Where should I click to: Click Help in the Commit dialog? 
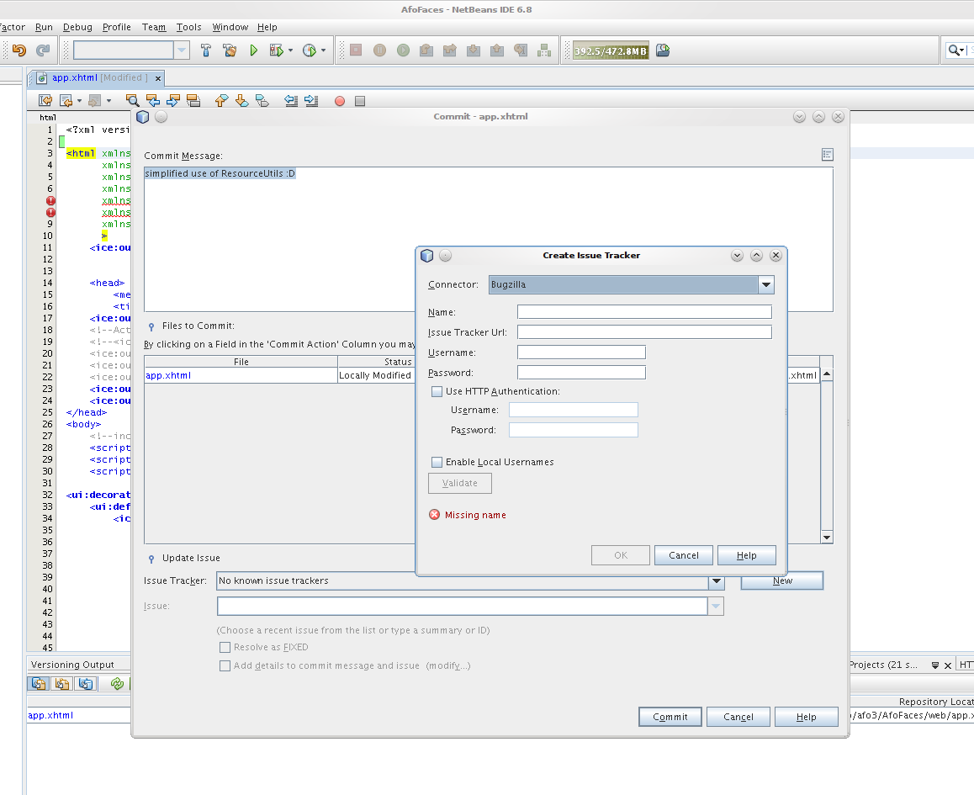(x=807, y=717)
